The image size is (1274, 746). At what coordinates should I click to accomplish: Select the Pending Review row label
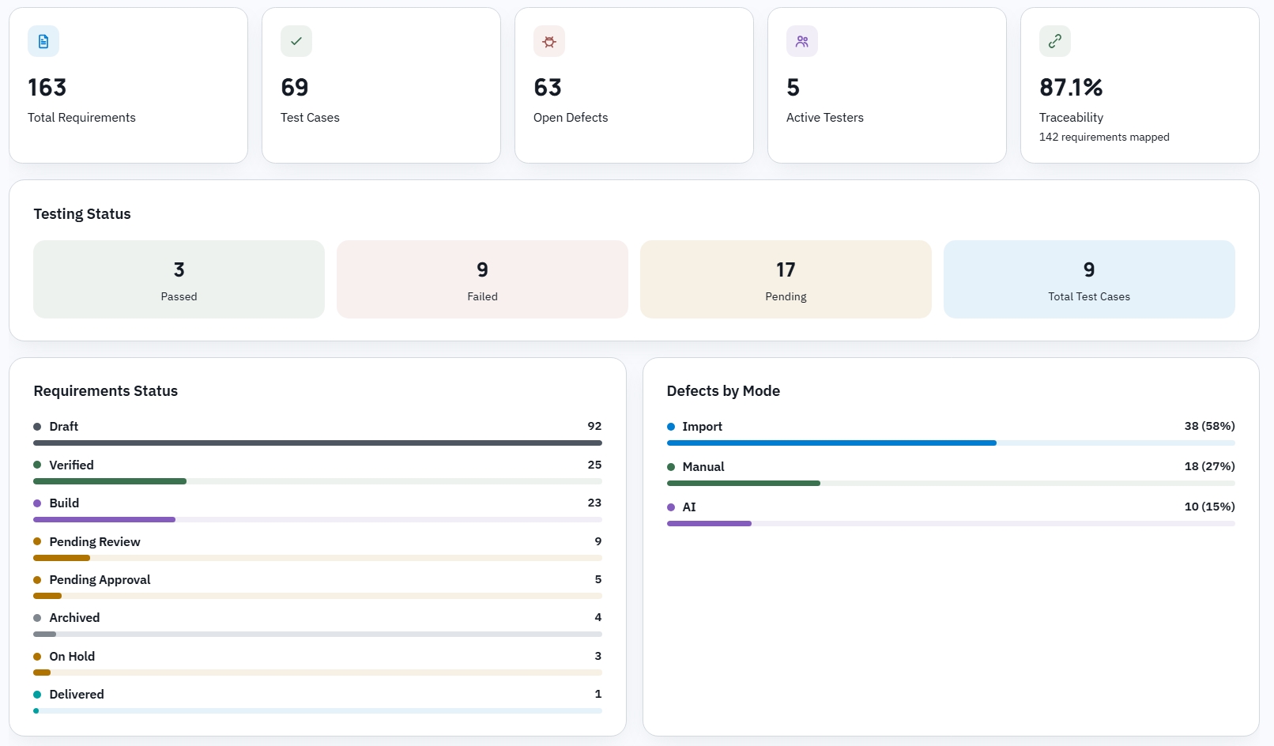95,541
